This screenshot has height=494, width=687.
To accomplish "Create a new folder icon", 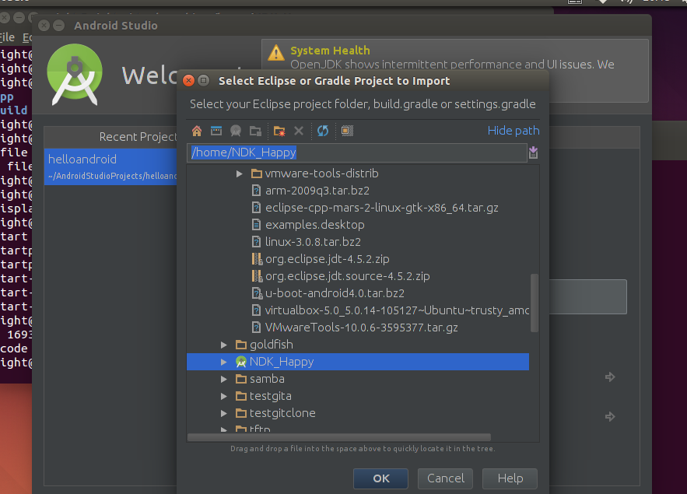I will pyautogui.click(x=279, y=131).
